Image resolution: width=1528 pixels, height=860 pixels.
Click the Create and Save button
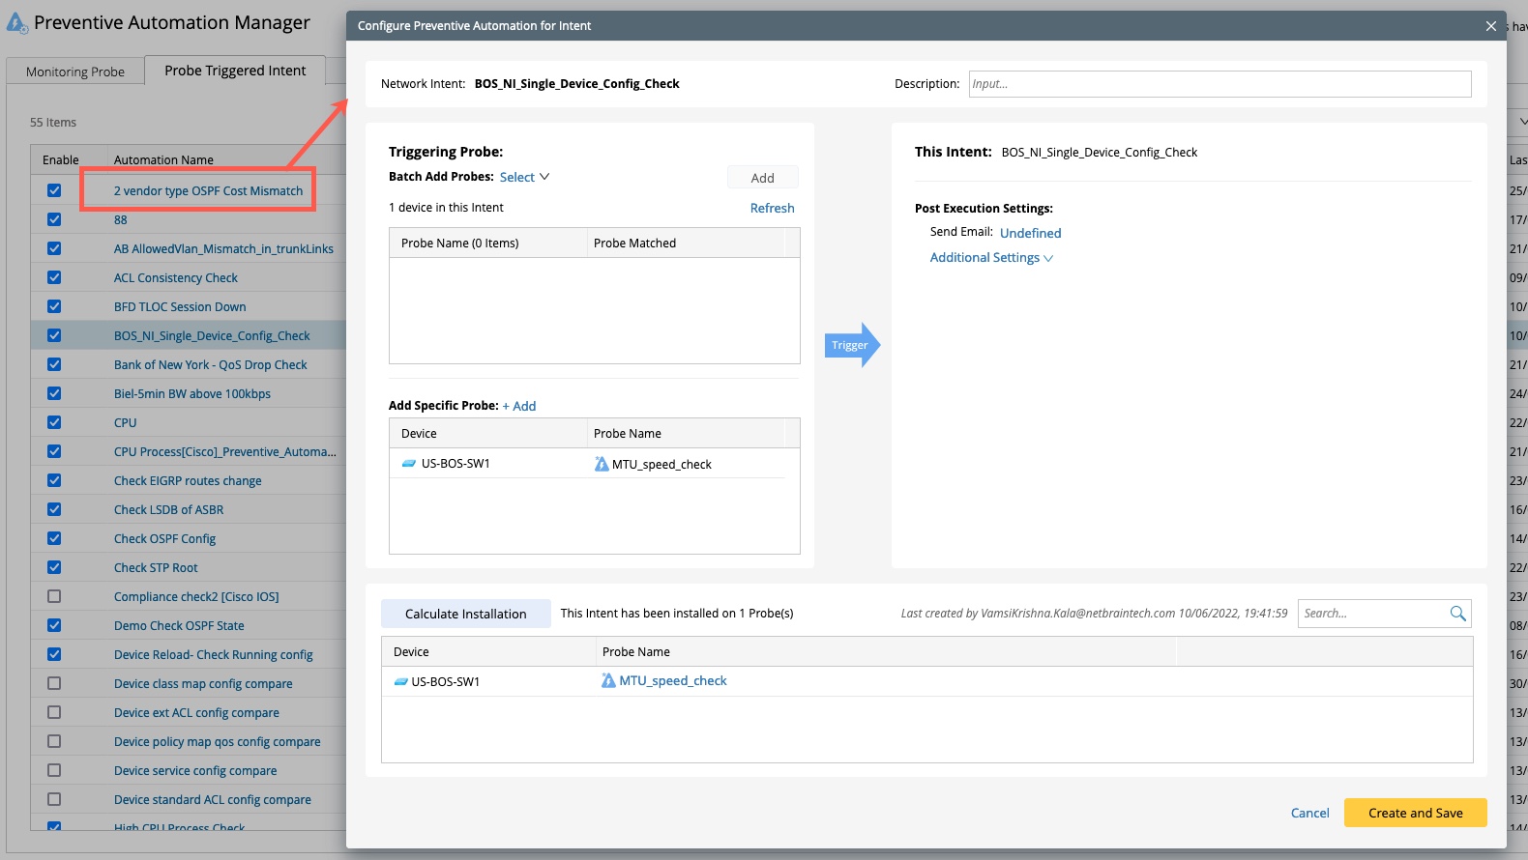pos(1415,813)
